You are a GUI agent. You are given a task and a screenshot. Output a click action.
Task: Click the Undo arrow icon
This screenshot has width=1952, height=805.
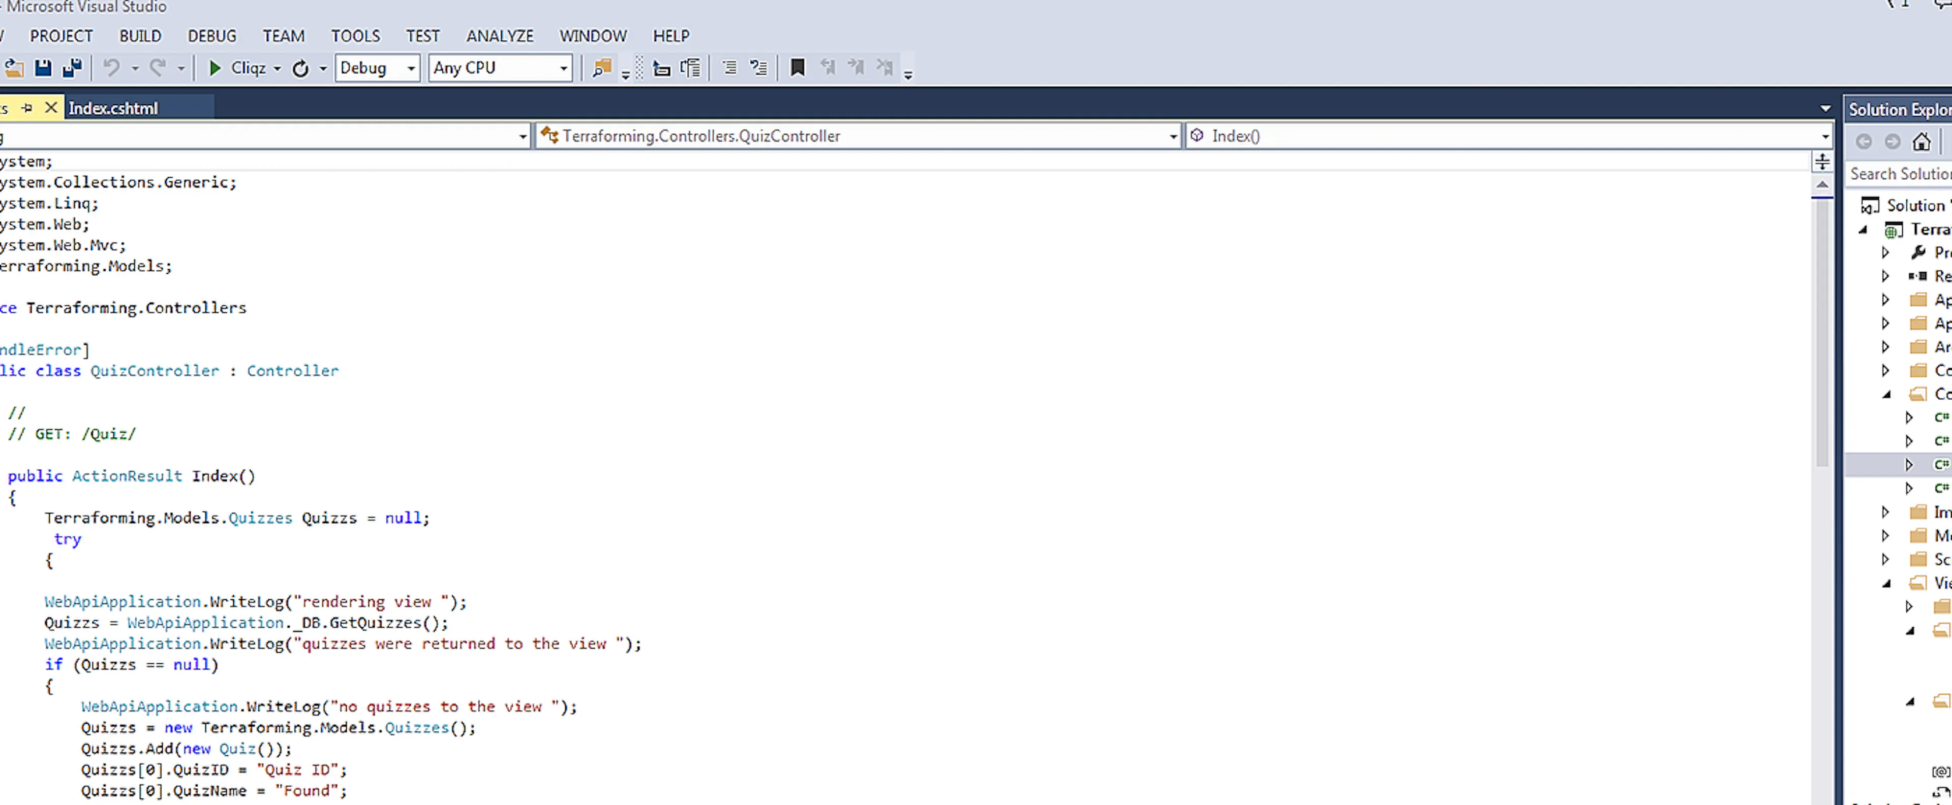pyautogui.click(x=111, y=68)
